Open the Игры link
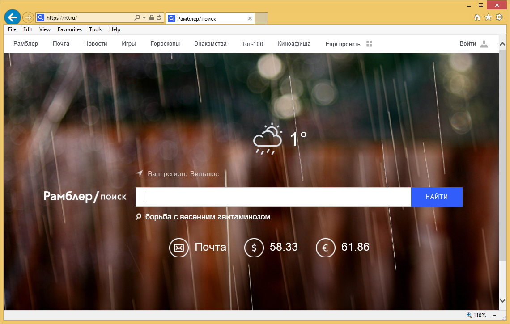 129,43
